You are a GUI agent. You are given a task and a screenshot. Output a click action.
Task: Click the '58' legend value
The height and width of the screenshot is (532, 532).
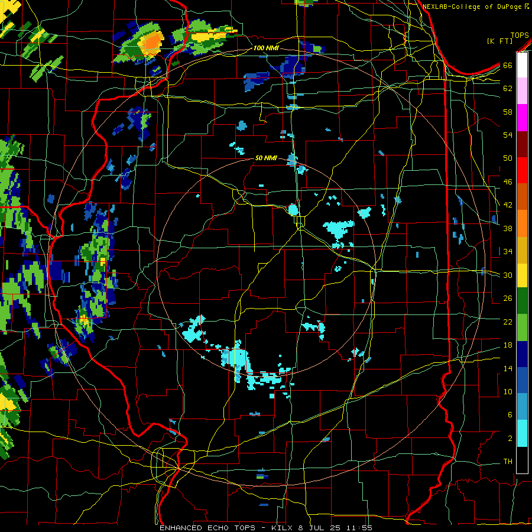coord(508,112)
